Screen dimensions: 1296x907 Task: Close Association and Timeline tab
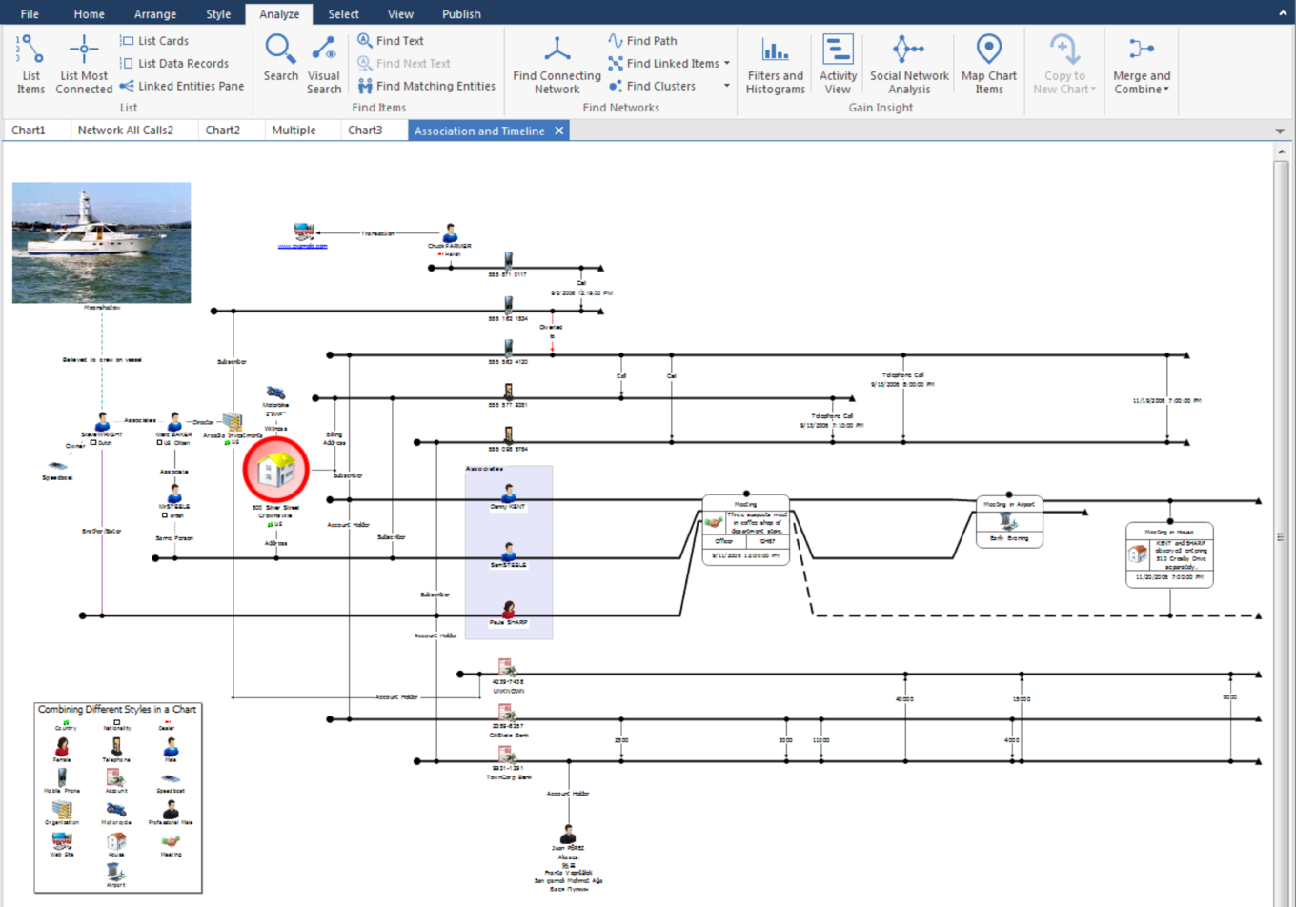[559, 131]
